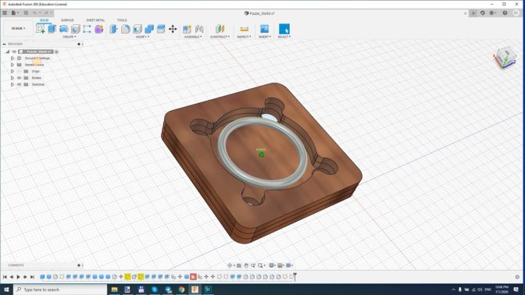Select the Offset Face tool icon
This screenshot has height=295, width=525.
[161, 29]
